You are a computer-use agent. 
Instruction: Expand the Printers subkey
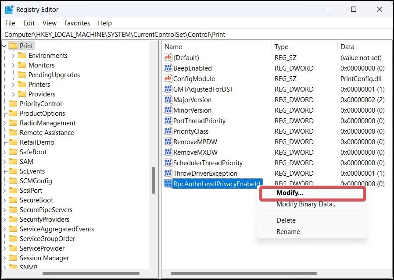[x=13, y=84]
